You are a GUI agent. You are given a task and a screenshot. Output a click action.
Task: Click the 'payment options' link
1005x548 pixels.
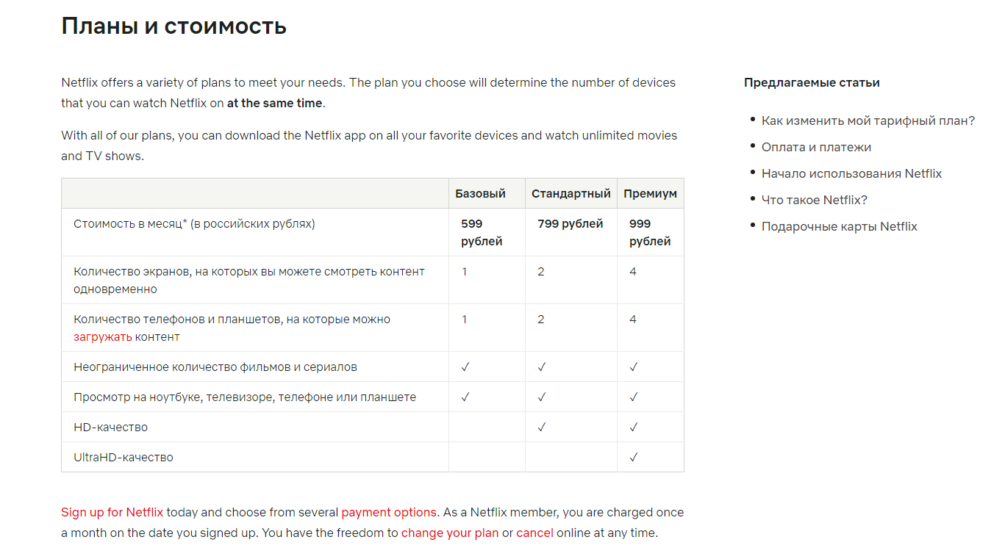tap(389, 512)
